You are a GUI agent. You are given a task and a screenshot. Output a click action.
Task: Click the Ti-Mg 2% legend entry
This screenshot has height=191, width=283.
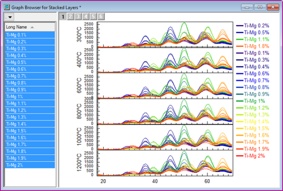[250, 156]
